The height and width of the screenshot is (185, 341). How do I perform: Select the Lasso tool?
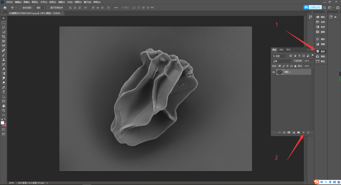(x=3, y=27)
